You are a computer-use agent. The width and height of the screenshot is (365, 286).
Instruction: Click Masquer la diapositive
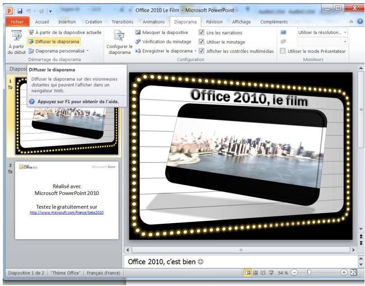162,32
